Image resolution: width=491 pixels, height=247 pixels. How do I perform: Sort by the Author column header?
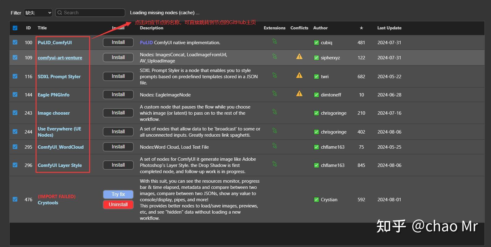click(320, 28)
